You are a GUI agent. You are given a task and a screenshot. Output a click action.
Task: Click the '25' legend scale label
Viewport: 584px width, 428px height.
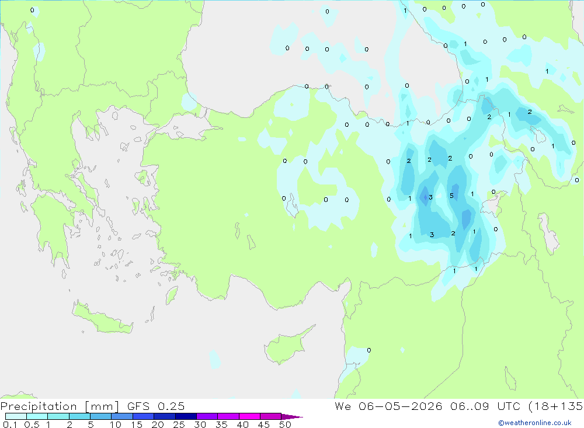point(179,424)
